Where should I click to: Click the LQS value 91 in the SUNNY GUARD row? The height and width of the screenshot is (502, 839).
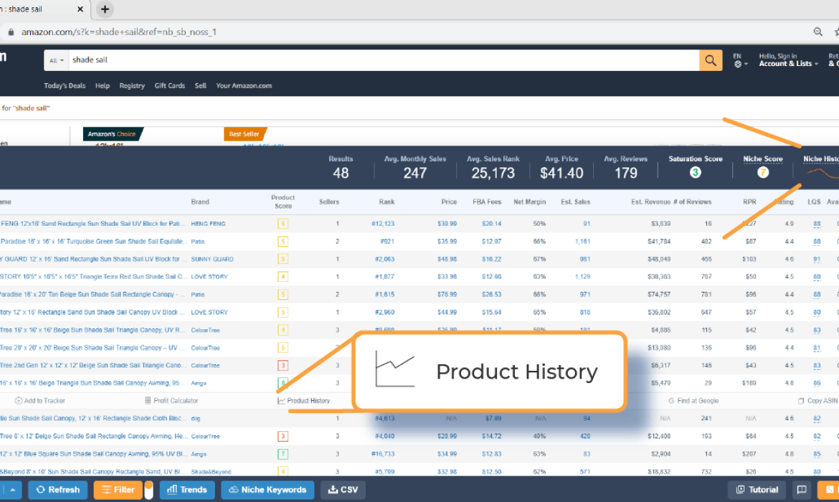tap(817, 259)
